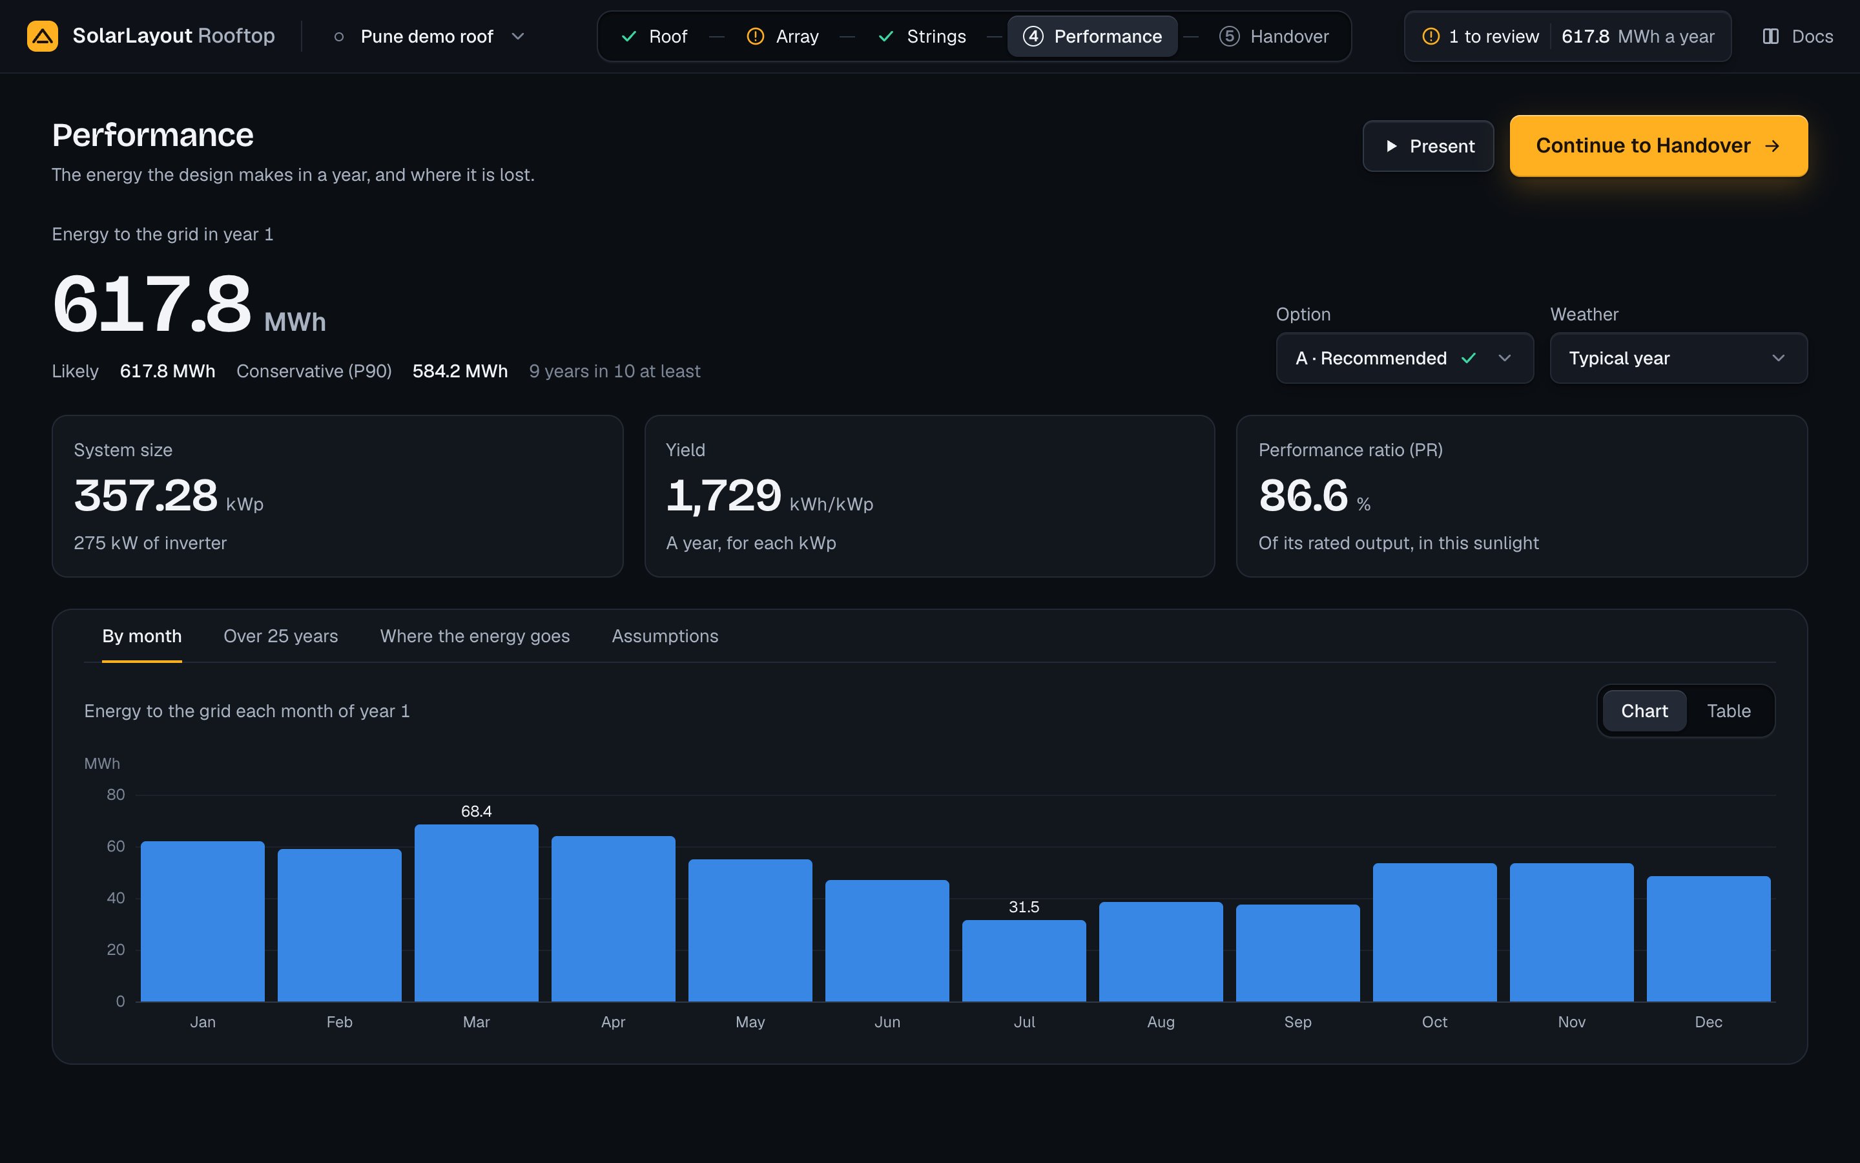Click the status circle before Pune demo roof

tap(339, 36)
